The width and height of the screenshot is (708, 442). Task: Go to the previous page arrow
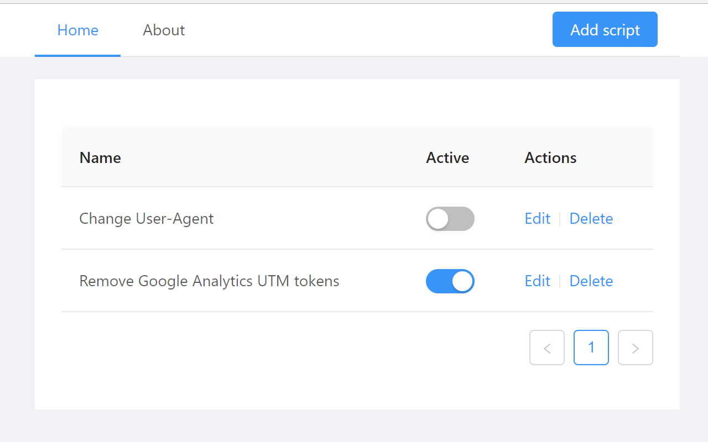coord(547,348)
